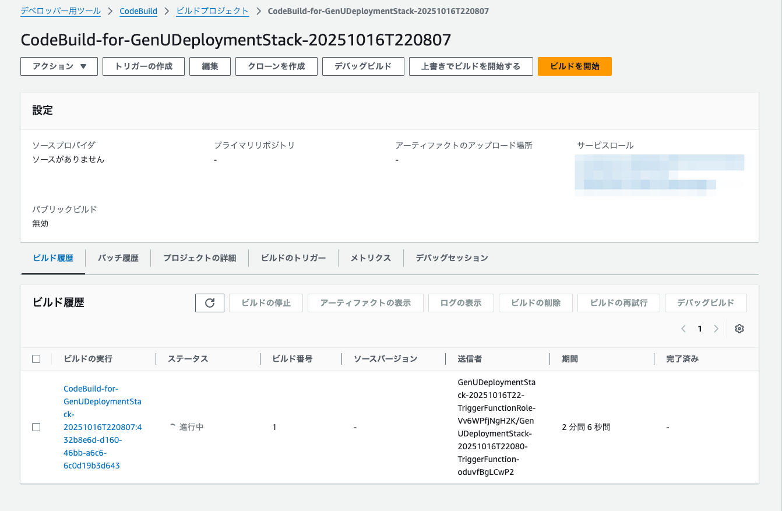Image resolution: width=782 pixels, height=511 pixels.
Task: Open build history settings gear
Action: (x=739, y=329)
